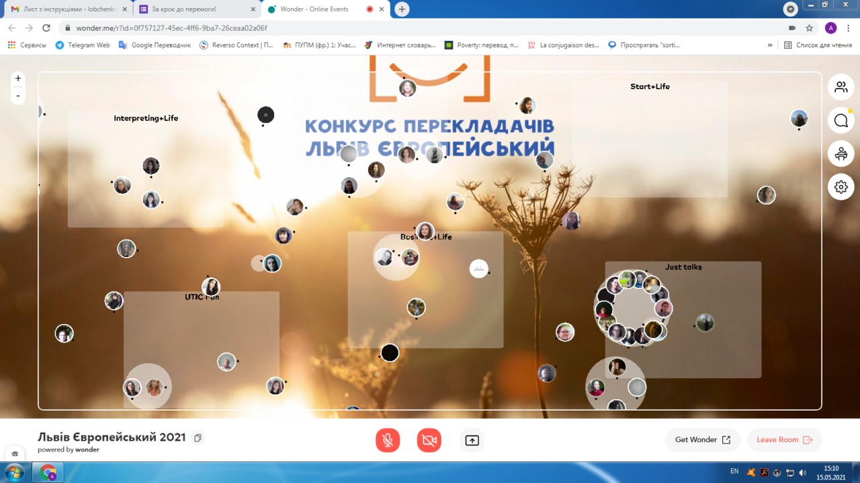This screenshot has height=483, width=860.
Task: Click the Get Wonder button
Action: [x=702, y=440]
